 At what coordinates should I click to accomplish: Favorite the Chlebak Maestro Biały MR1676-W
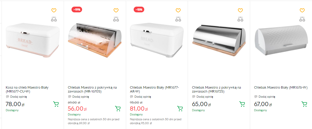click(x=302, y=11)
